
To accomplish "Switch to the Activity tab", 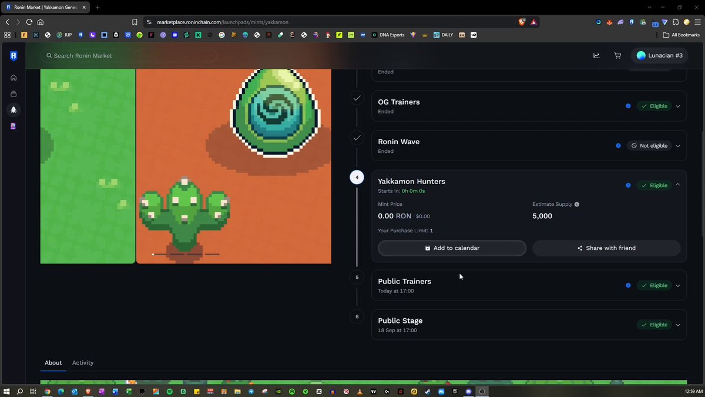I will coord(83,363).
